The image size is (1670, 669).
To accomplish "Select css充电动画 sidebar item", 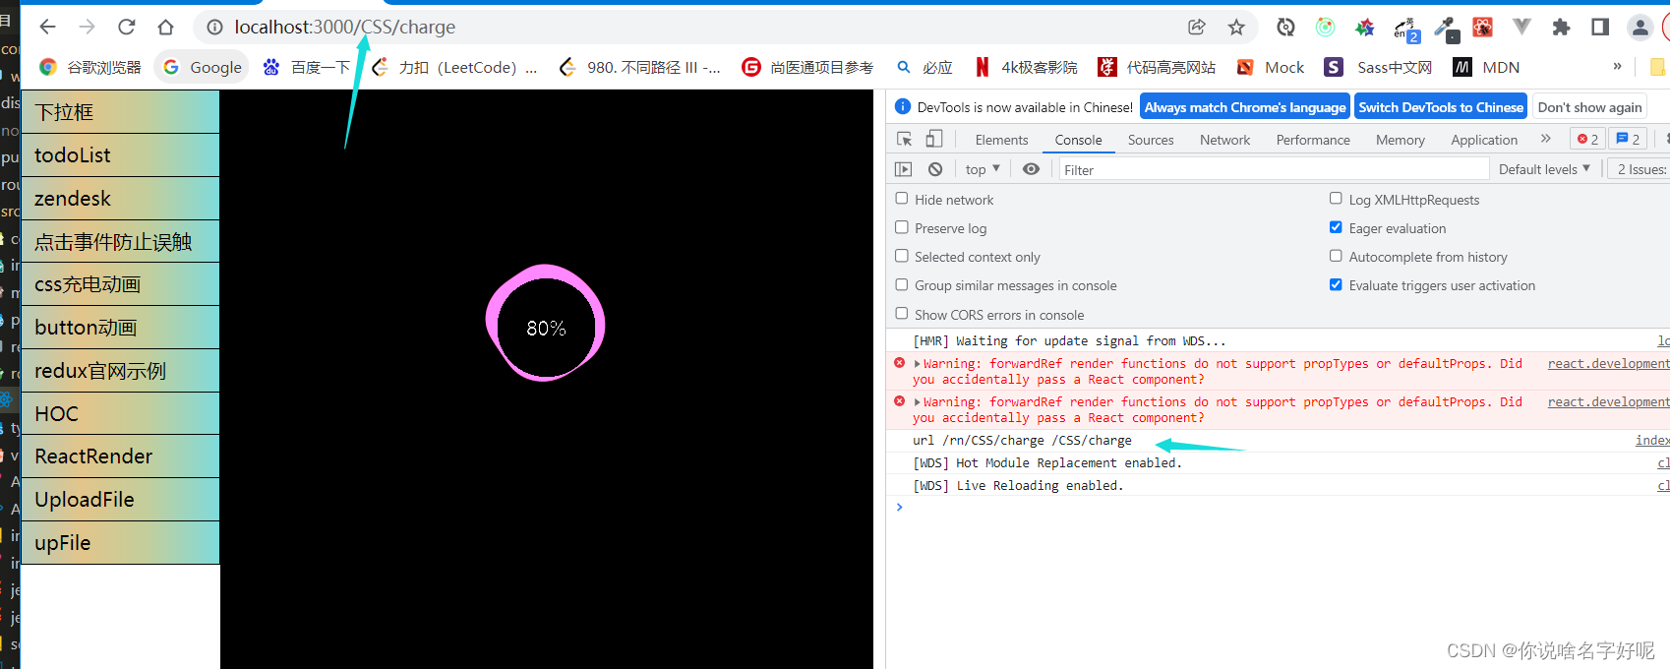I will coord(120,284).
